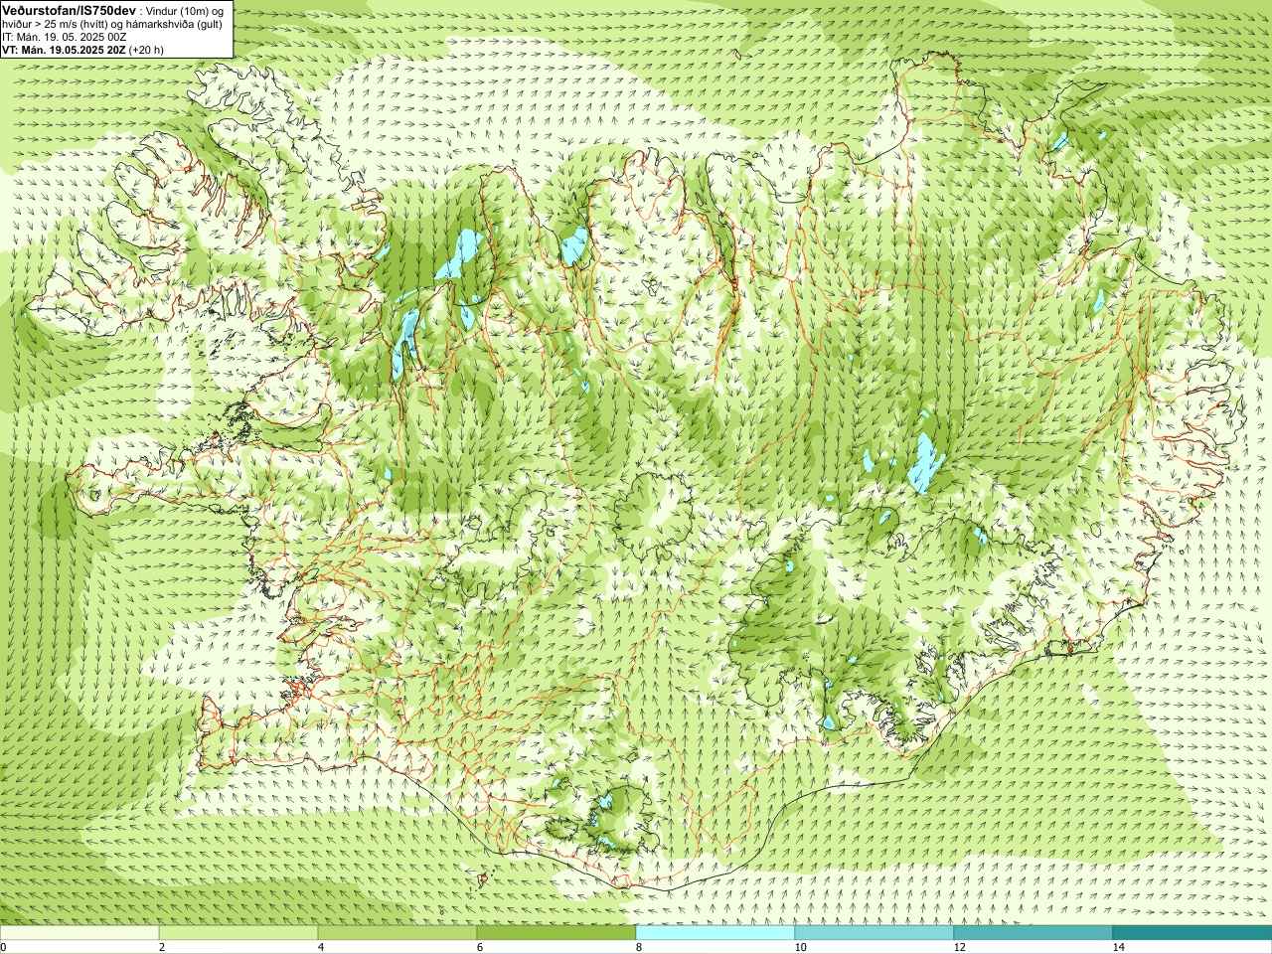
Task: Click the '6' tick label on the colorbar
Action: coord(480,947)
